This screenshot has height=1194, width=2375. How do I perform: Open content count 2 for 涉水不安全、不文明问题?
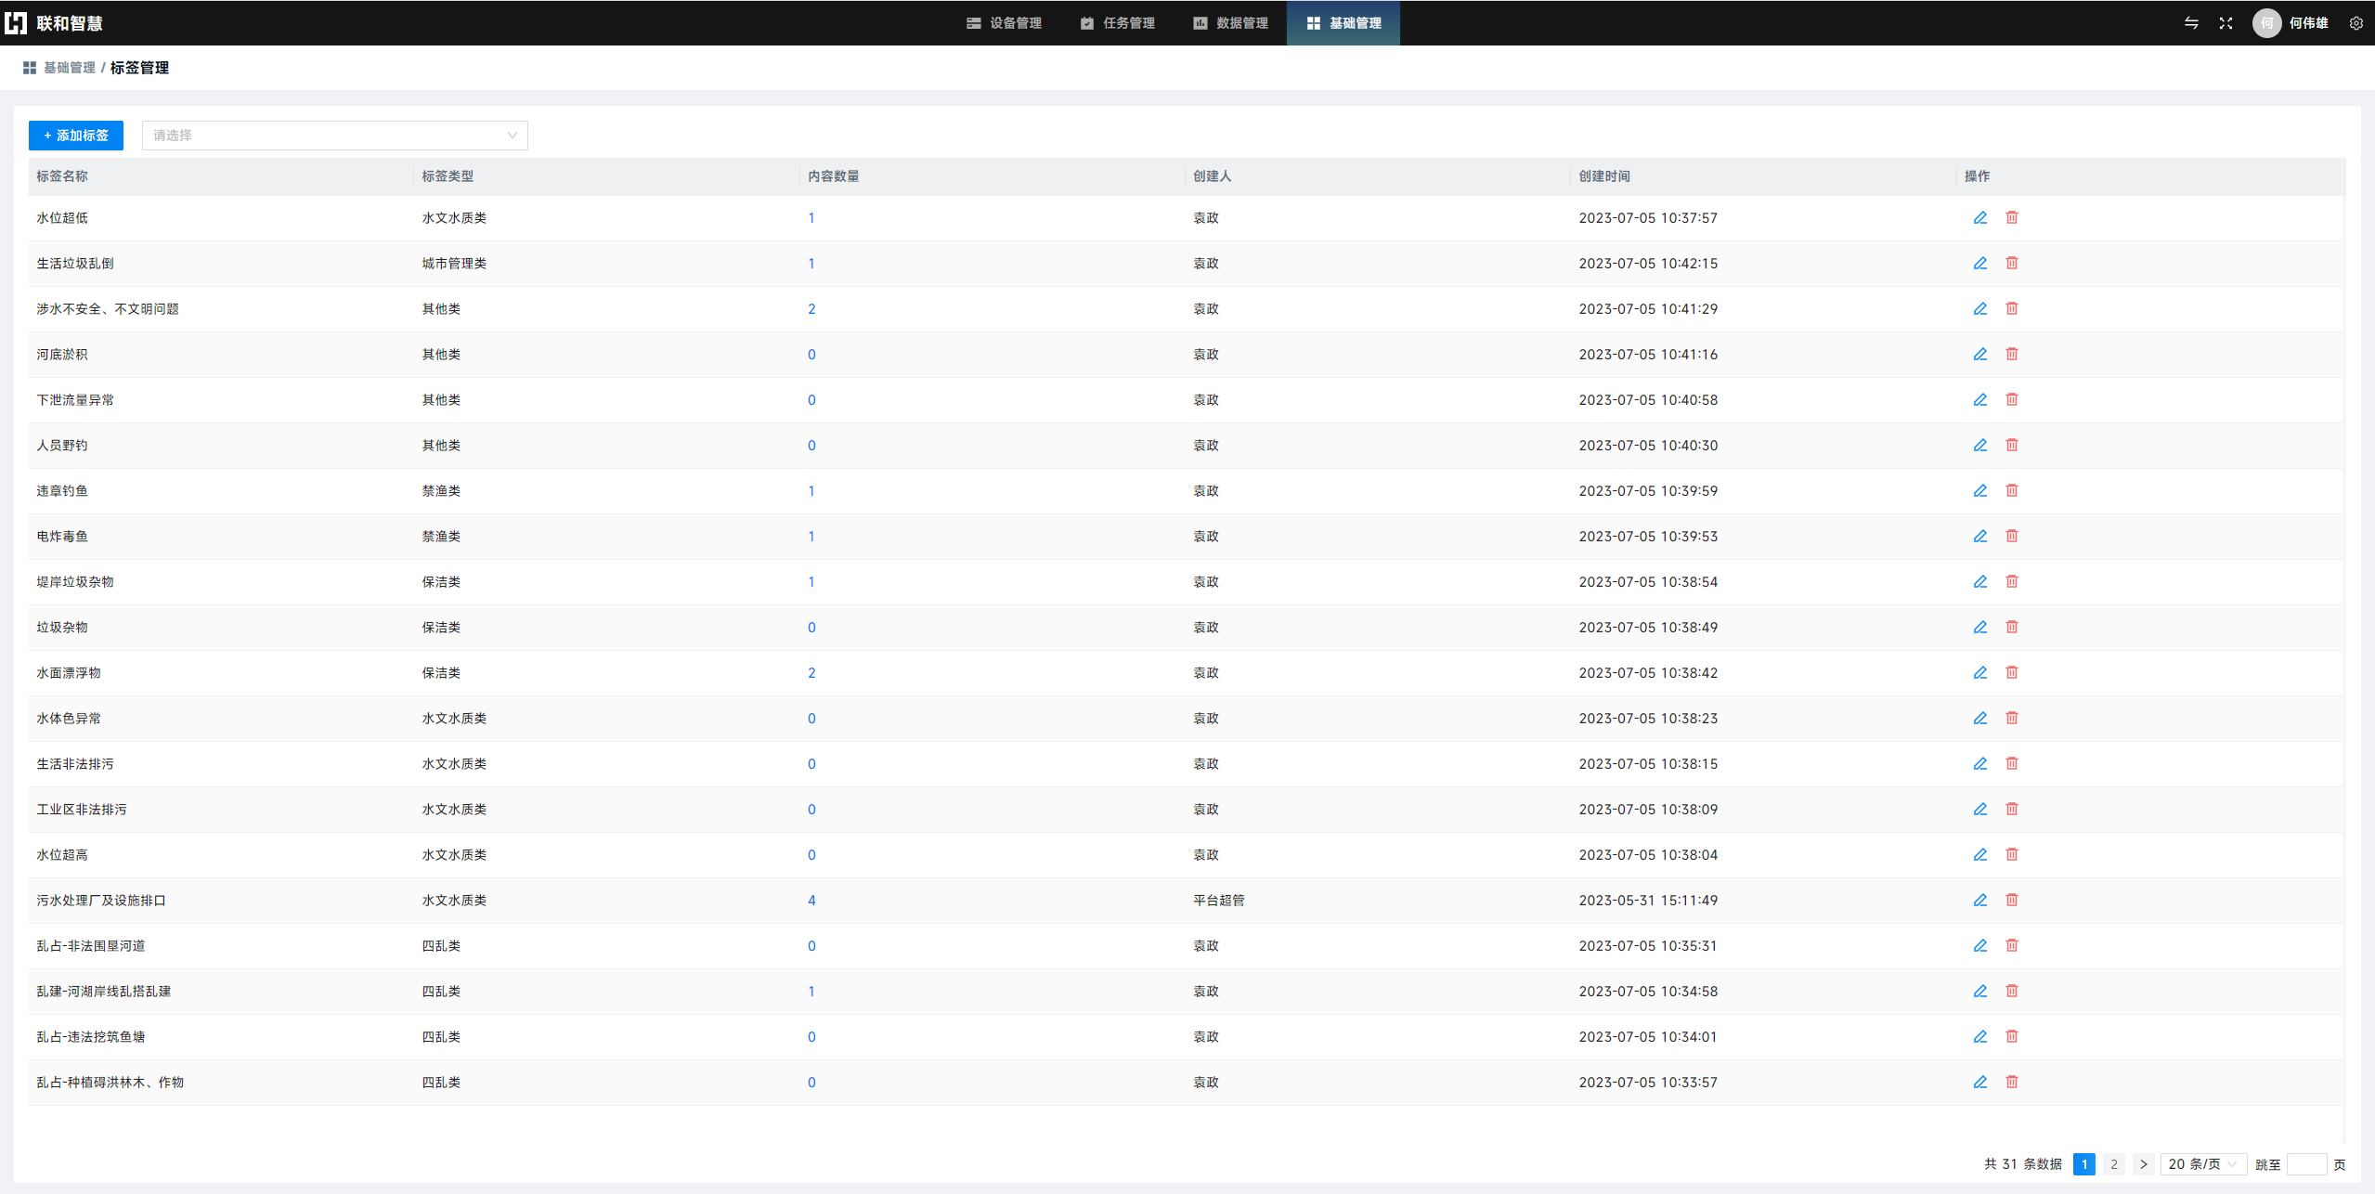tap(811, 309)
